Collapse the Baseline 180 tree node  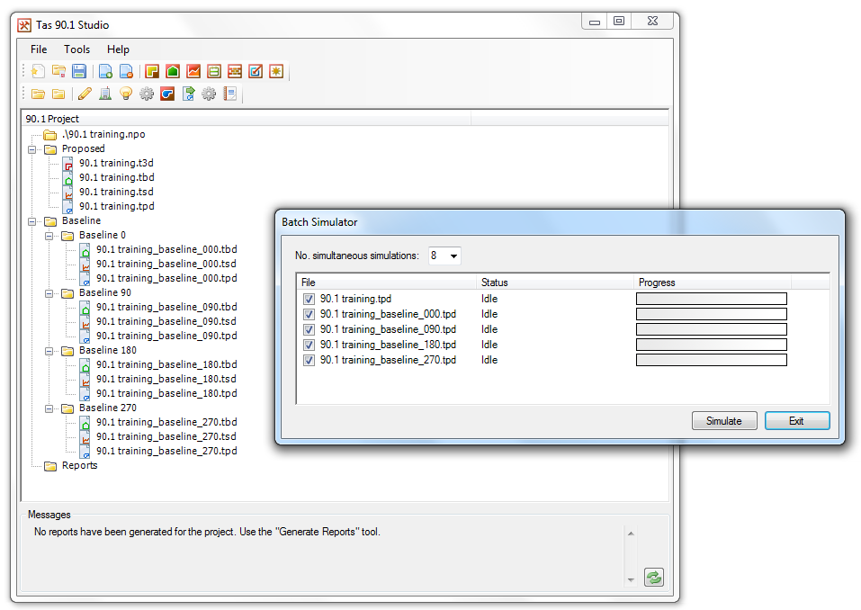click(x=49, y=351)
